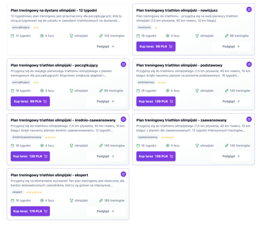Click the crown badge on the ekspert plan card
Viewport: 262px width, 227px height.
click(123, 174)
